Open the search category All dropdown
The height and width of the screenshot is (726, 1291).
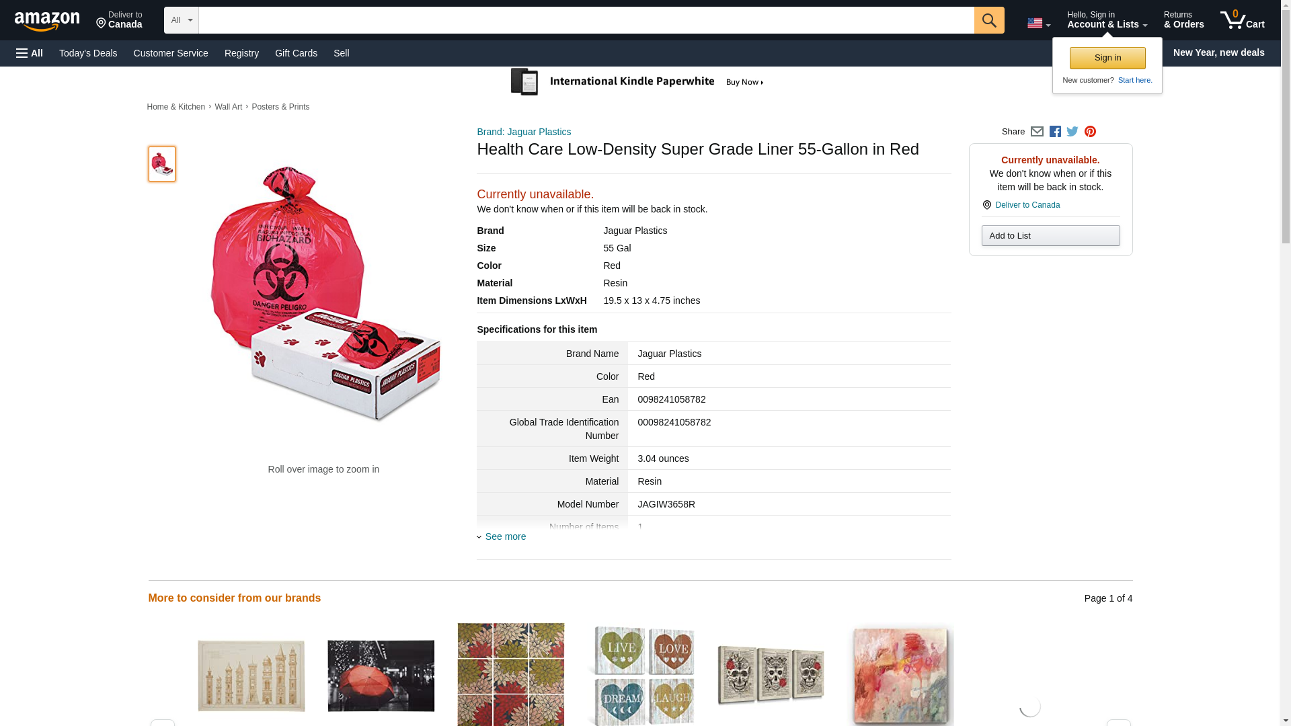click(x=182, y=20)
